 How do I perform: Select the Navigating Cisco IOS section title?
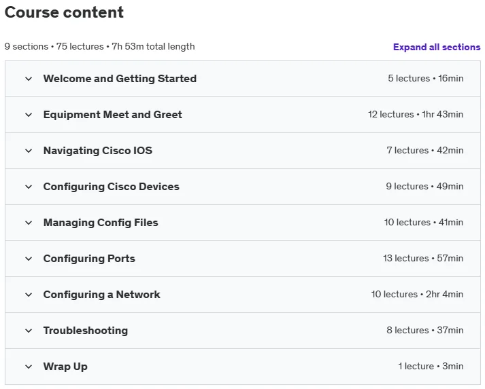click(x=98, y=150)
